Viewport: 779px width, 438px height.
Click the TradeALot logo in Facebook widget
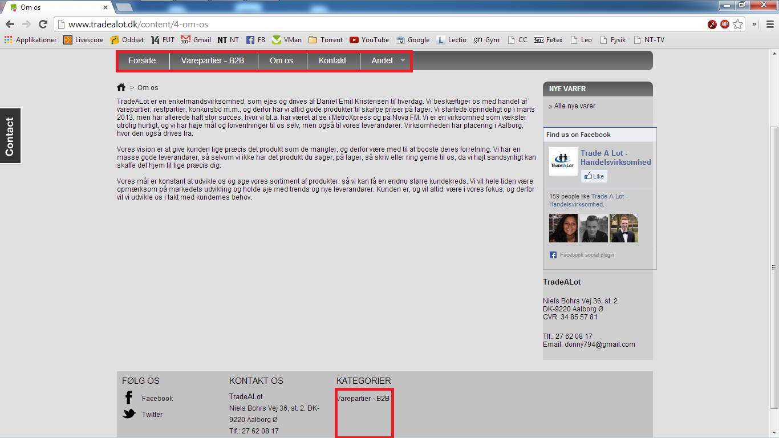[x=563, y=161]
